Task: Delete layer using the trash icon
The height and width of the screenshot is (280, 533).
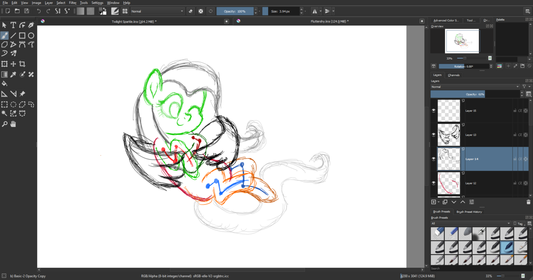Action: 528,202
